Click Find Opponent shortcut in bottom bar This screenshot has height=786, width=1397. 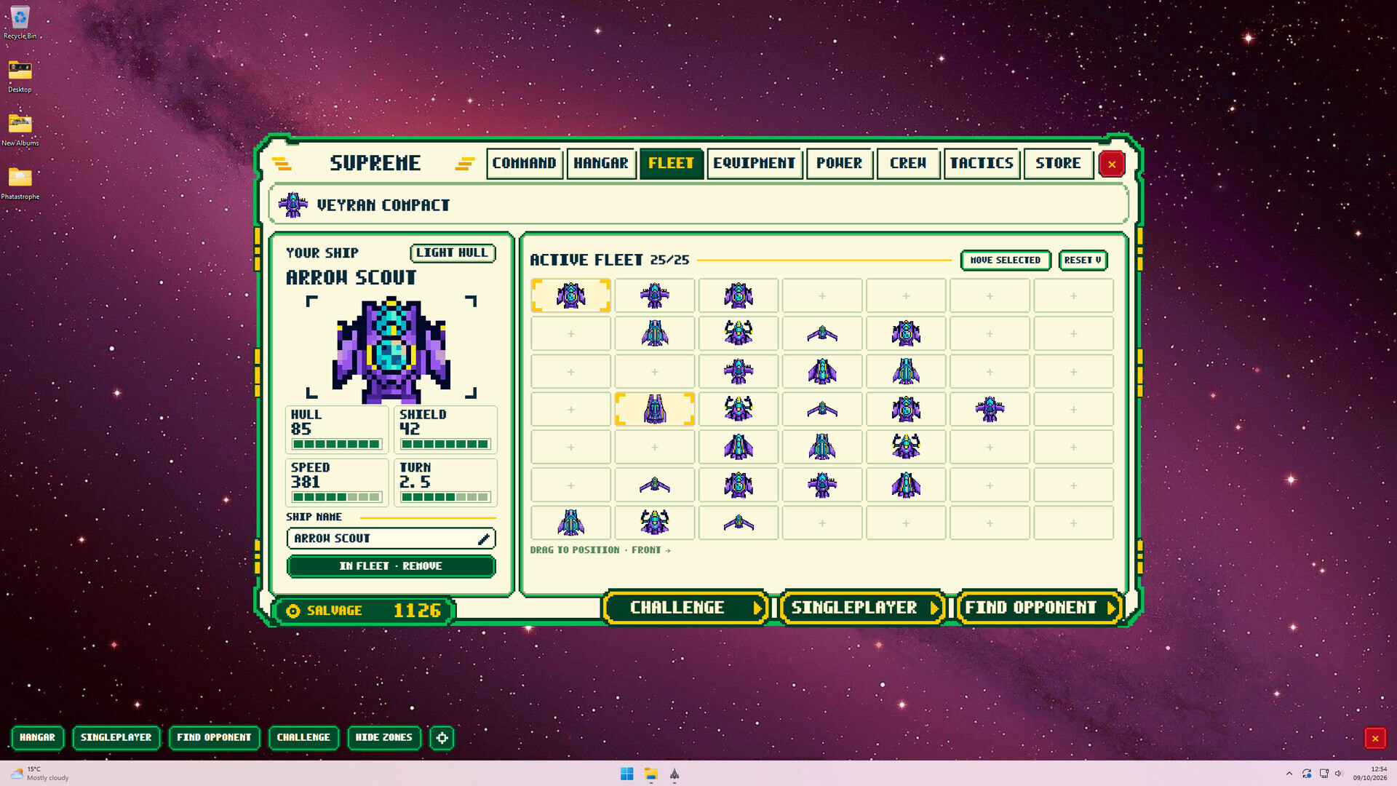[214, 737]
